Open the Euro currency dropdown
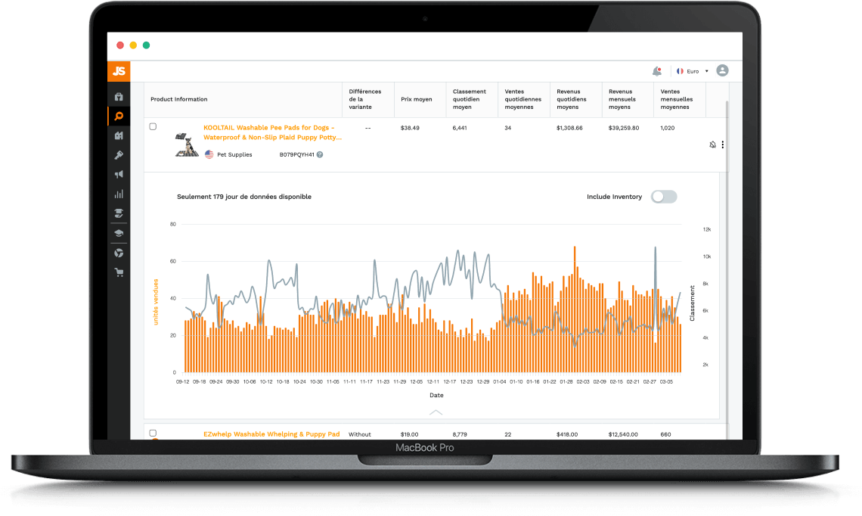This screenshot has height=516, width=862. click(x=697, y=71)
